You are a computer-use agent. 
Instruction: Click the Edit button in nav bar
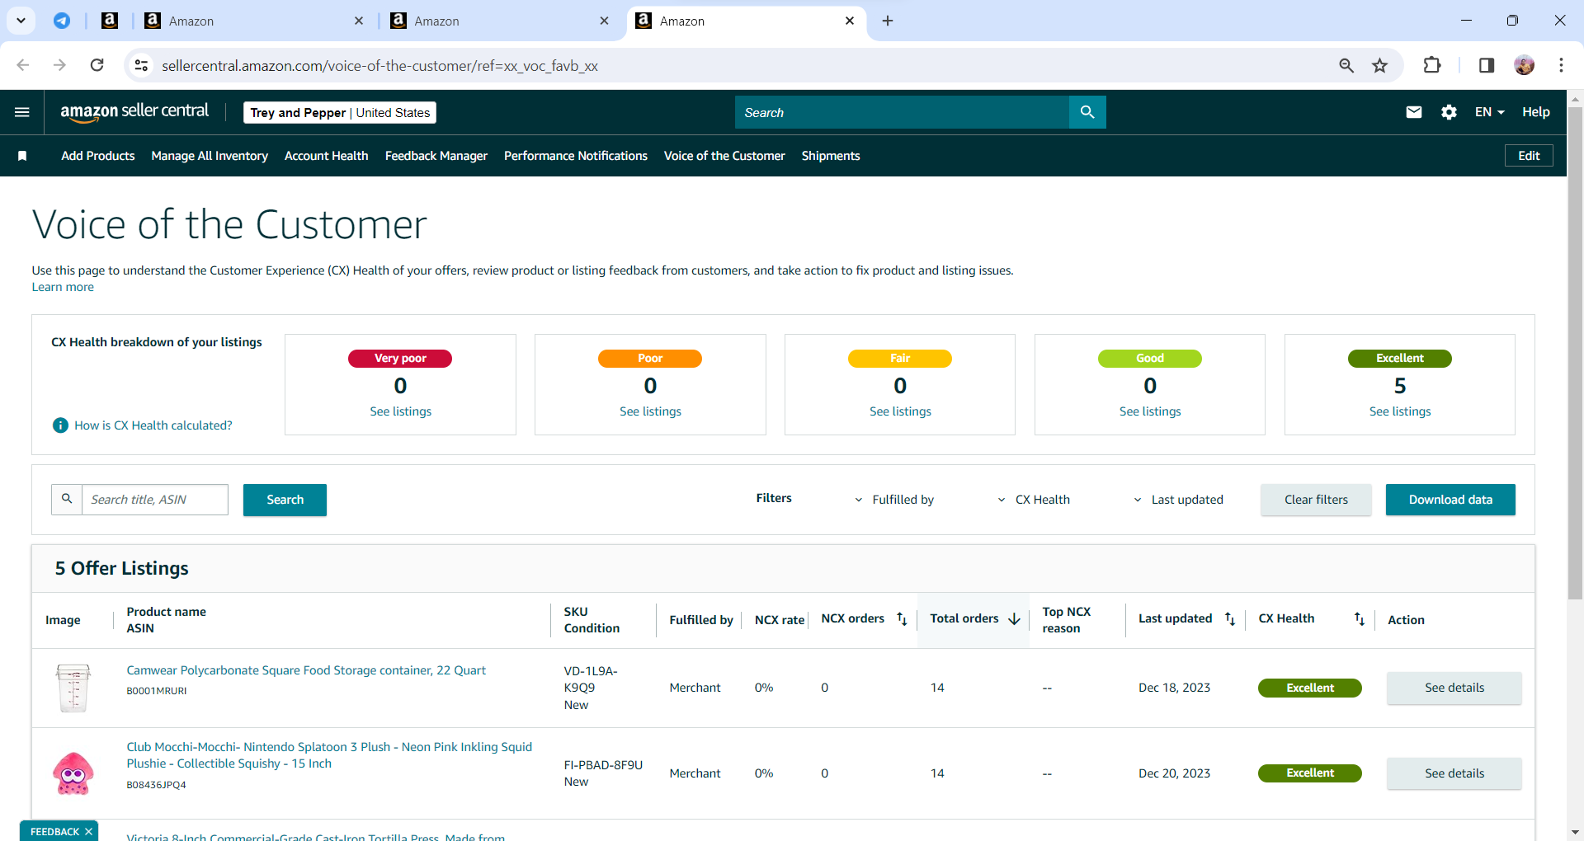[x=1529, y=156]
